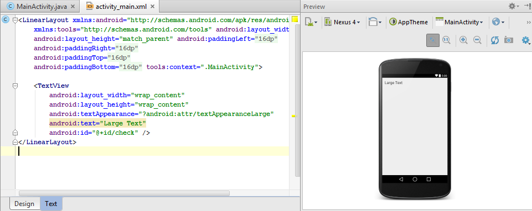Open the AppTheme theme selector
Screen dimensions: 532x211
coord(409,22)
